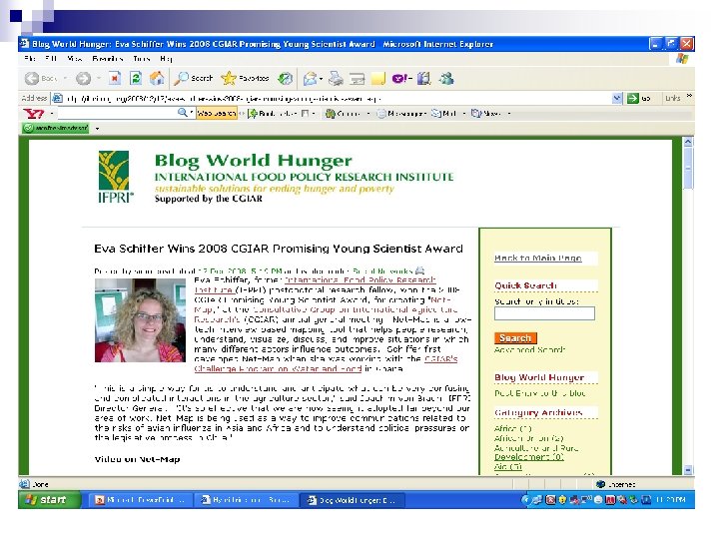This screenshot has height=539, width=719.
Task: Stop page loading with the Stop icon
Action: [114, 79]
